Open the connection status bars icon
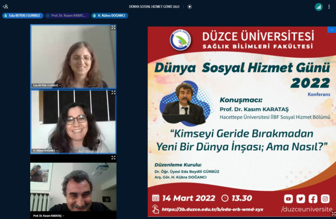The image size is (336, 219). pyautogui.click(x=319, y=7)
